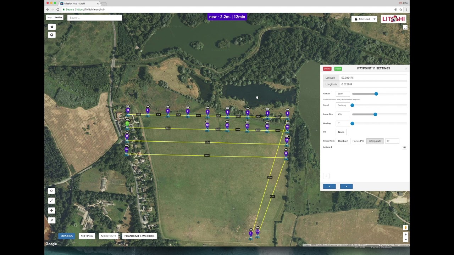
Task: Click Report a map error link
Action: click(401, 245)
